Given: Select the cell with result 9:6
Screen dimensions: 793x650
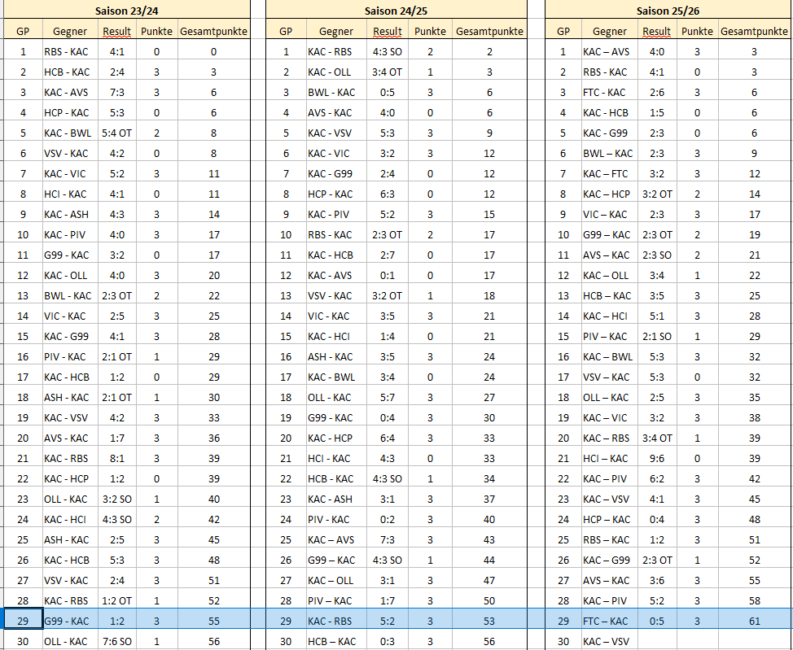Looking at the screenshot, I should (656, 458).
